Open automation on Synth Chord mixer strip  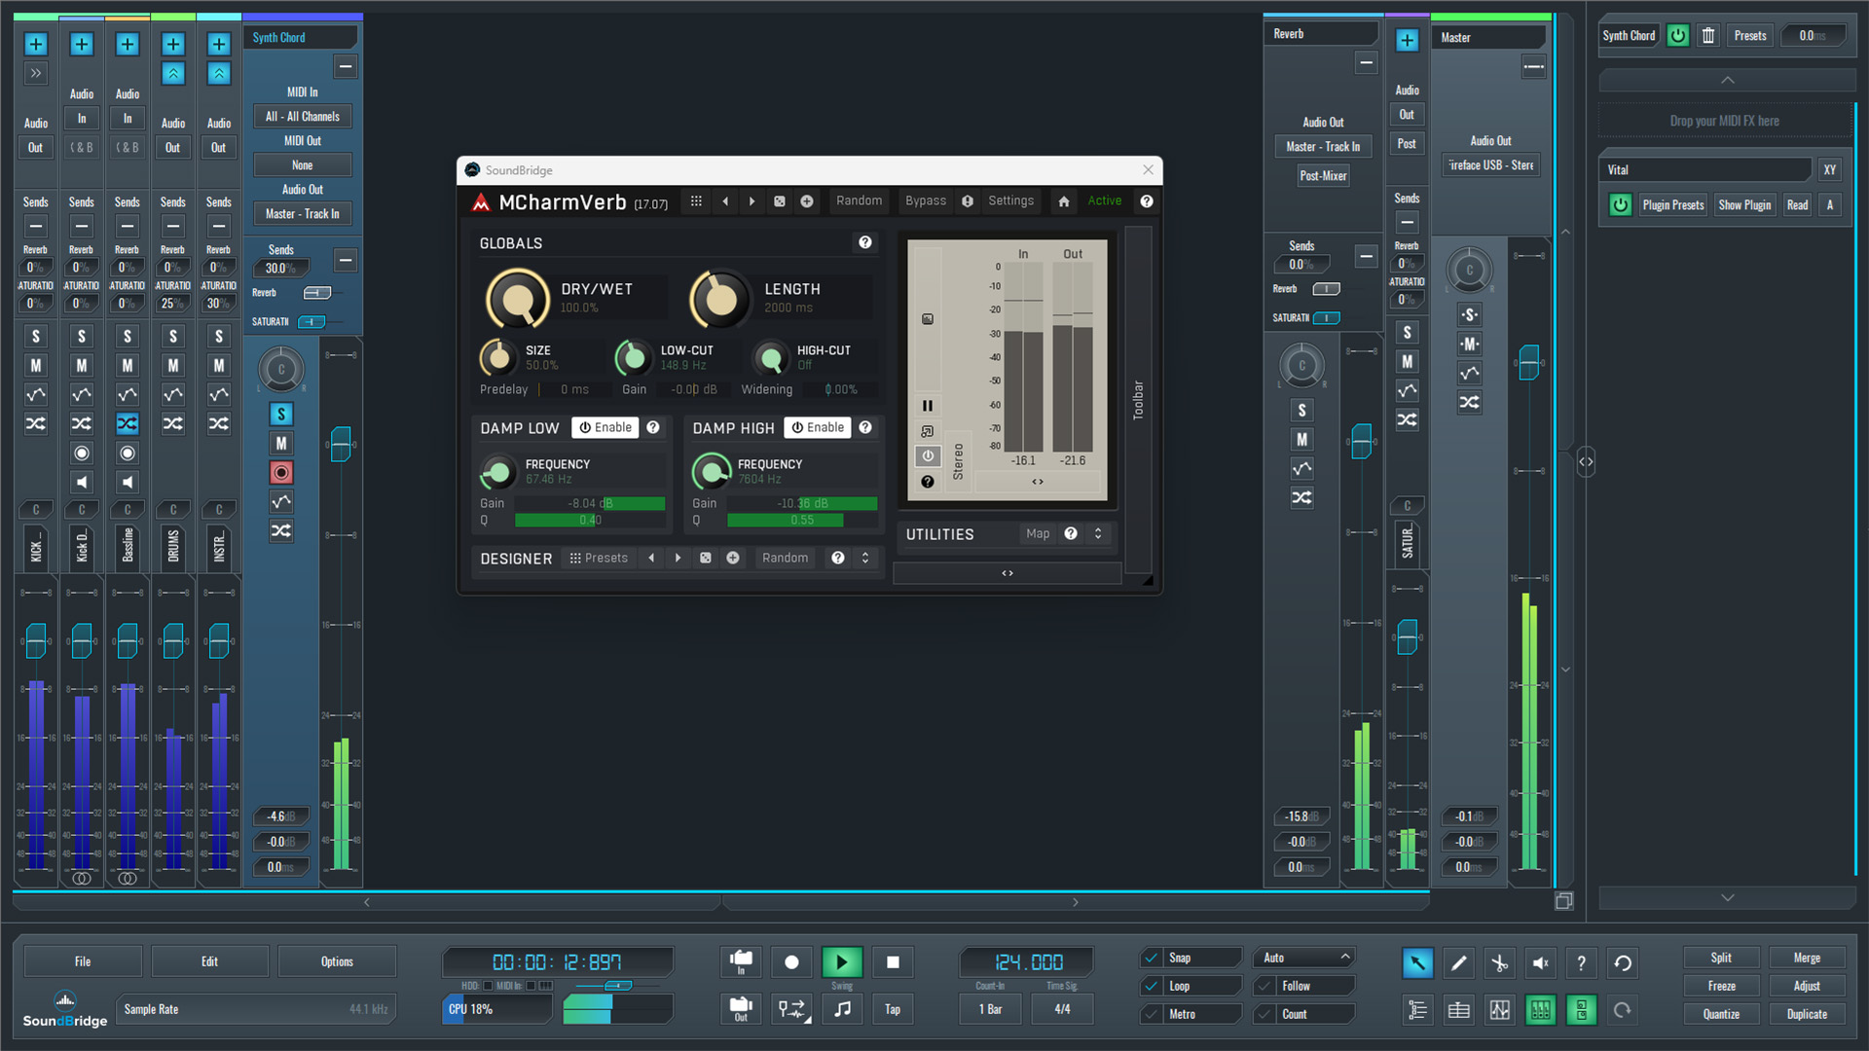281,501
